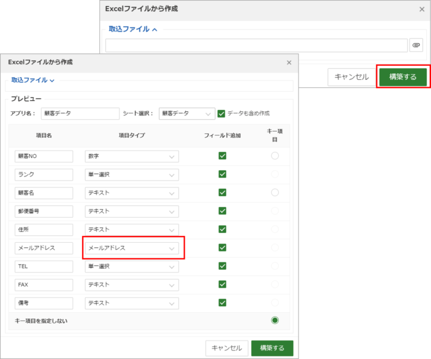This screenshot has height=359, width=431.
Task: Open item type dropdown for 住所
Action: tap(132, 230)
